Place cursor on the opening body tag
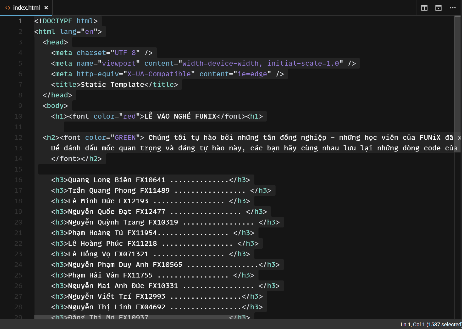 (55, 106)
